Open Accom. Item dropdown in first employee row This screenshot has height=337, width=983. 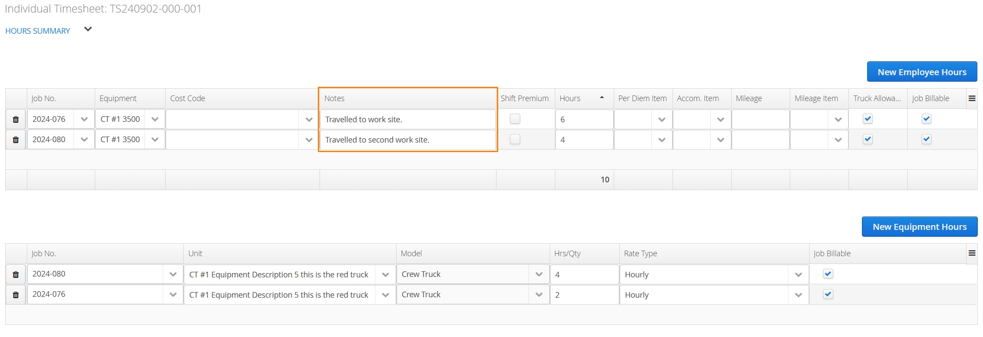point(720,119)
